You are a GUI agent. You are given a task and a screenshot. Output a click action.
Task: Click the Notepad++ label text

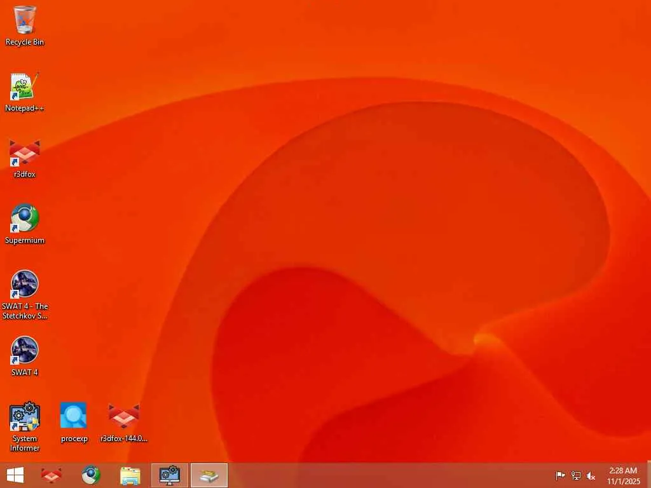(x=25, y=108)
